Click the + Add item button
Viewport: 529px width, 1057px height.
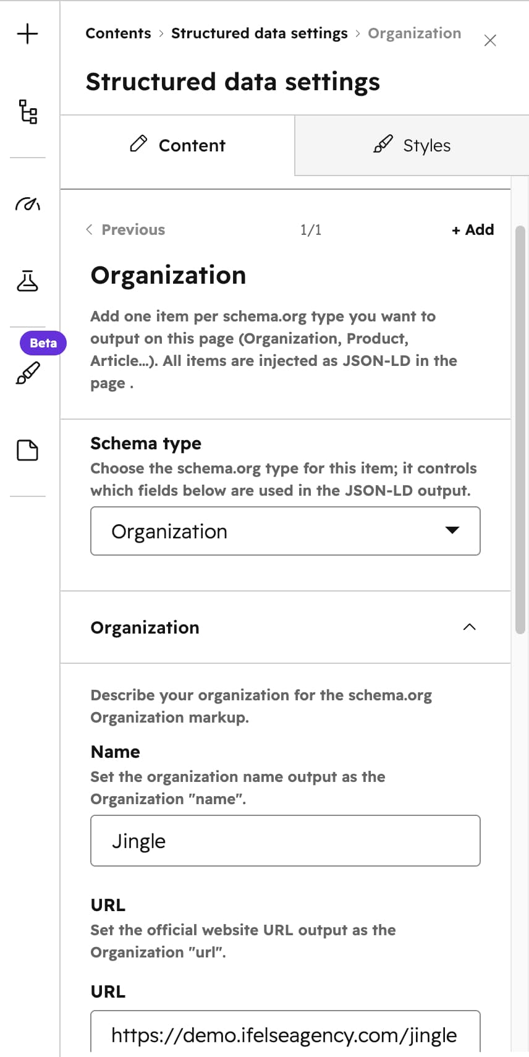[x=473, y=230]
